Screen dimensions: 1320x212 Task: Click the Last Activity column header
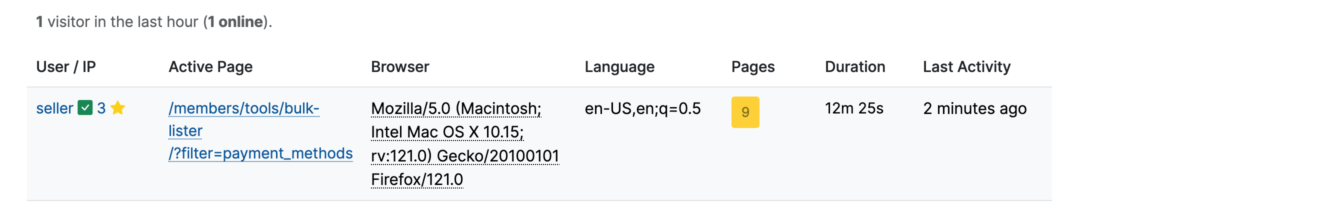click(x=966, y=67)
